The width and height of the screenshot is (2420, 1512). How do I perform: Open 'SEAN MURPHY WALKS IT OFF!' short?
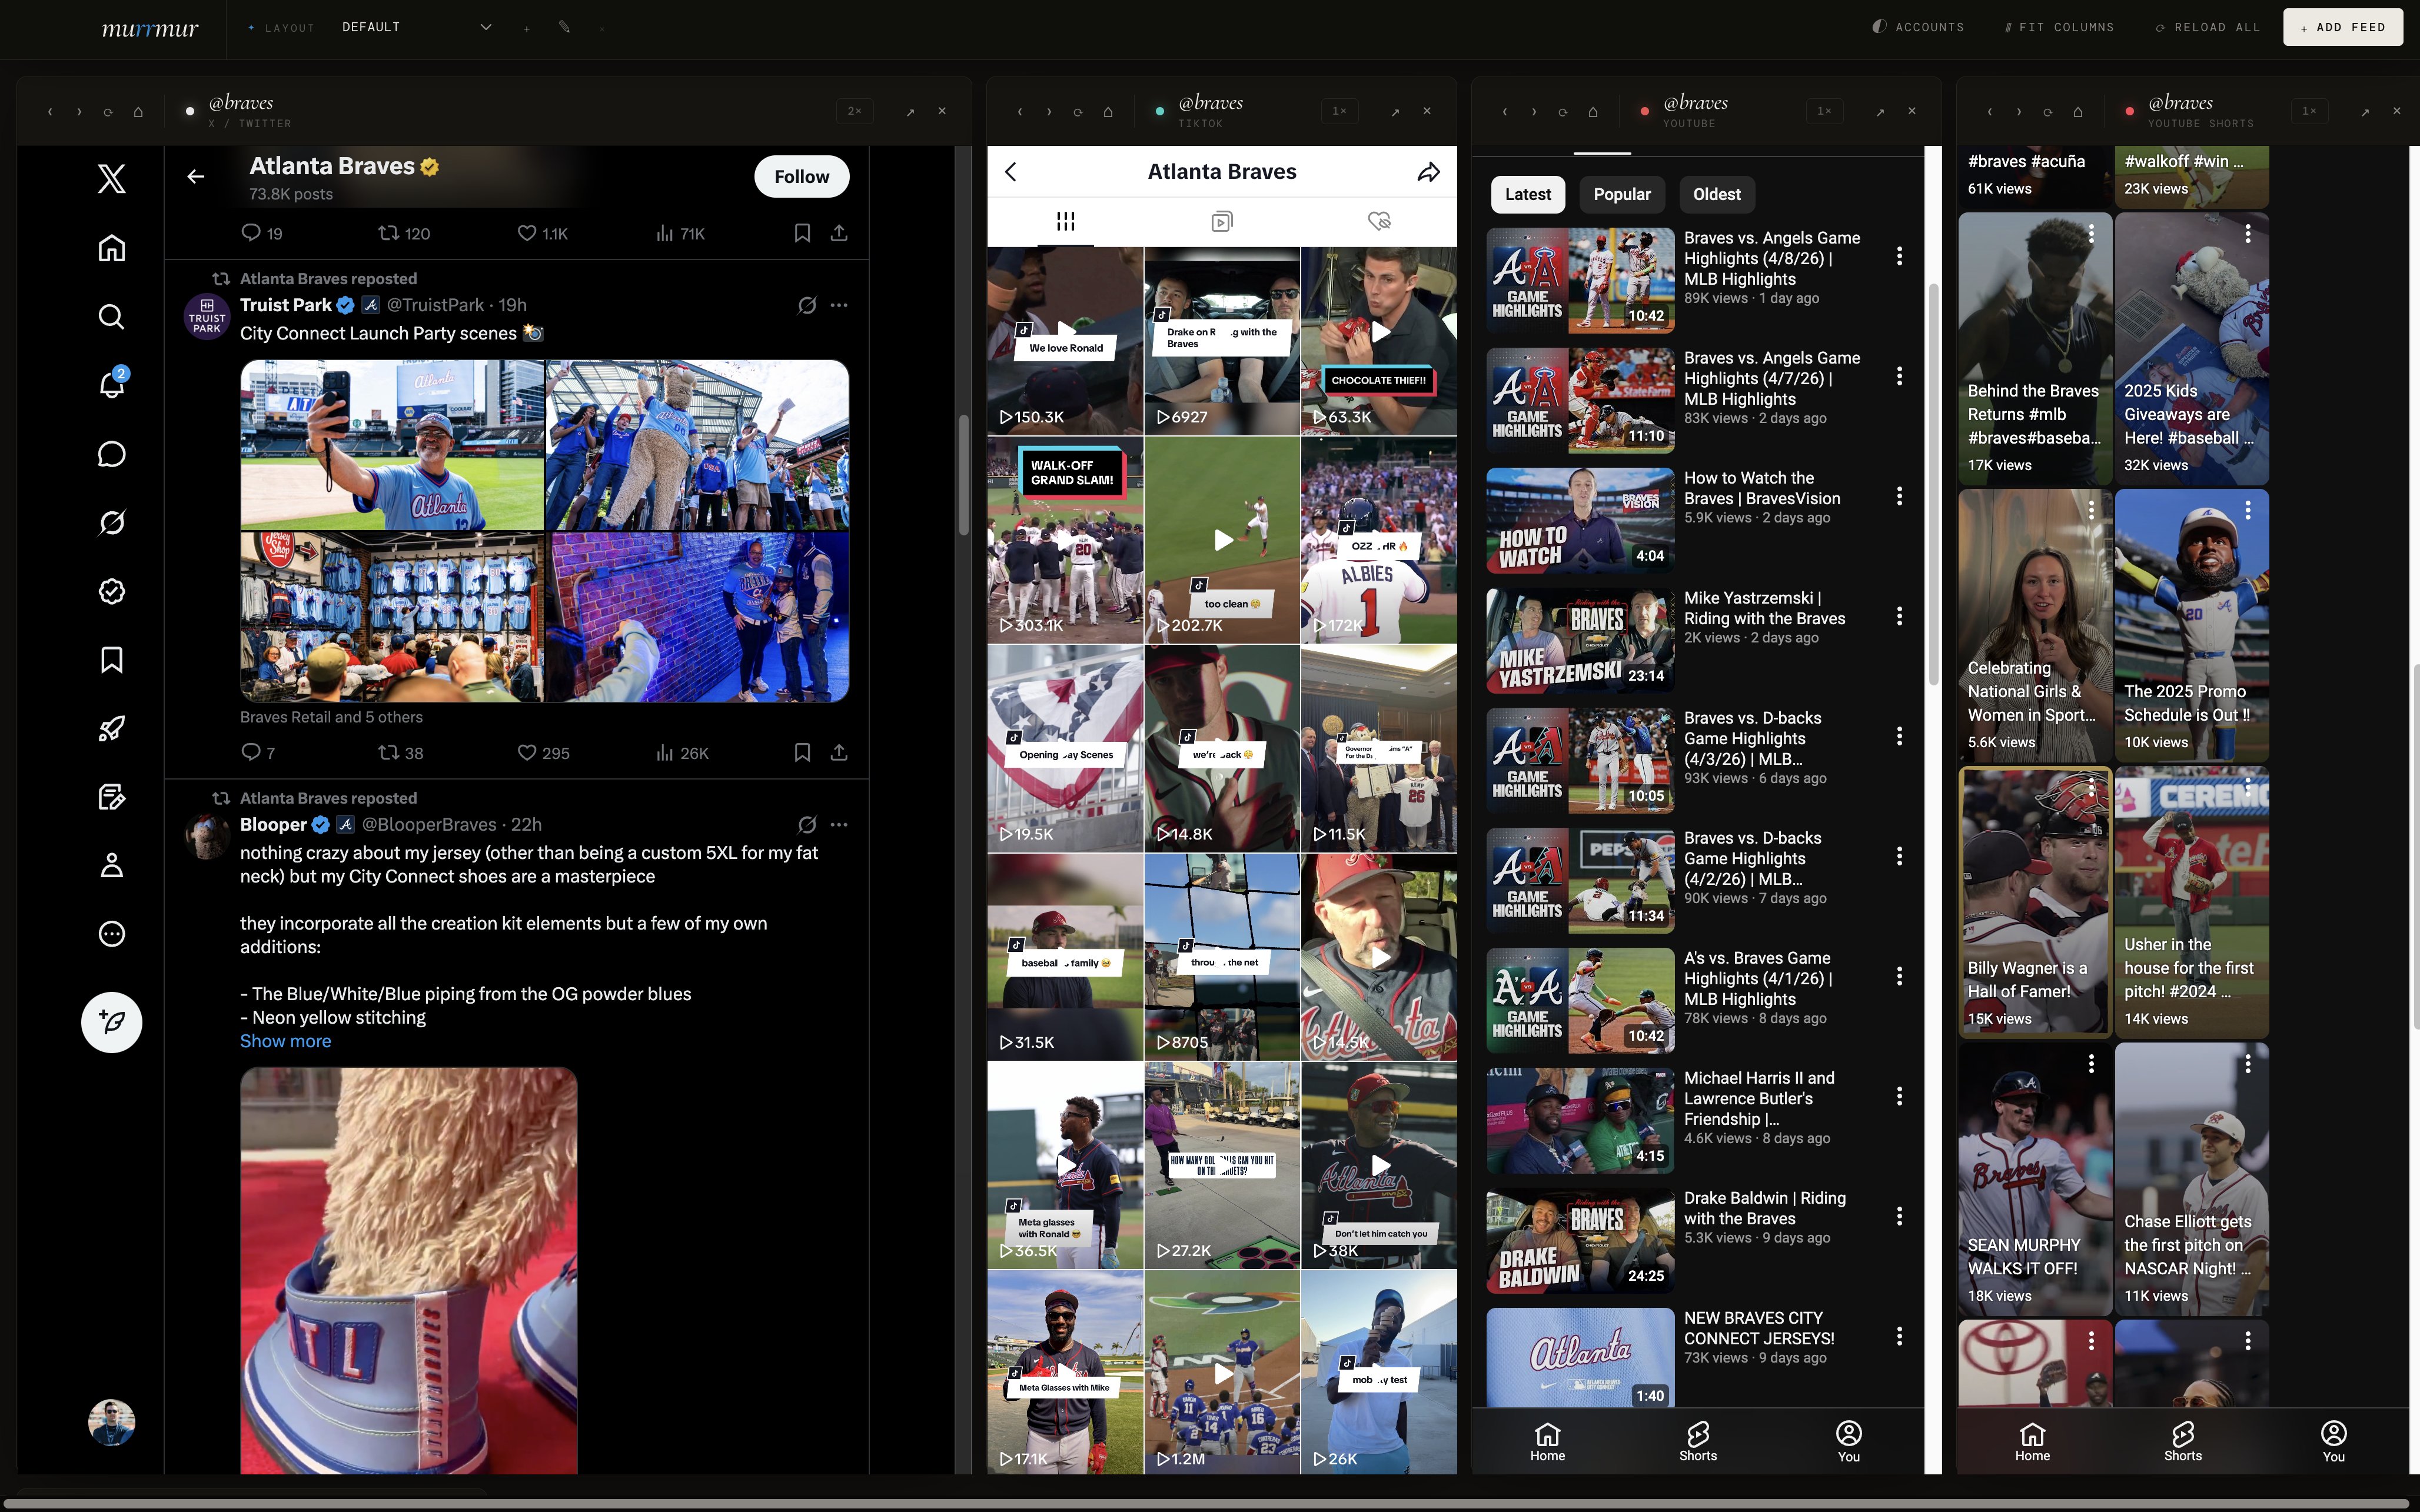click(2035, 1179)
